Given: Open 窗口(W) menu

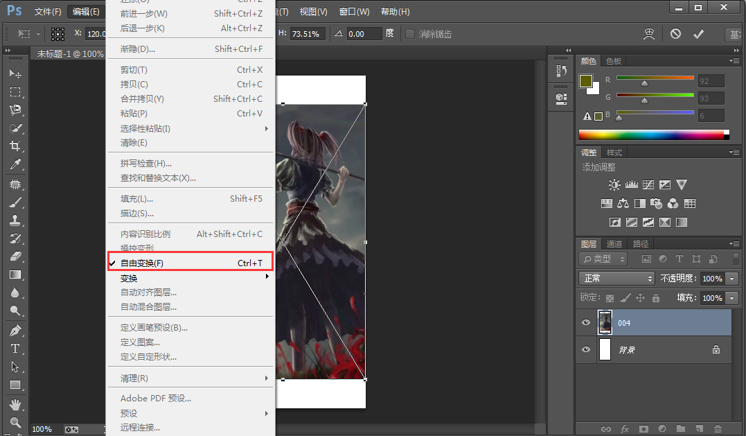Looking at the screenshot, I should tap(354, 11).
